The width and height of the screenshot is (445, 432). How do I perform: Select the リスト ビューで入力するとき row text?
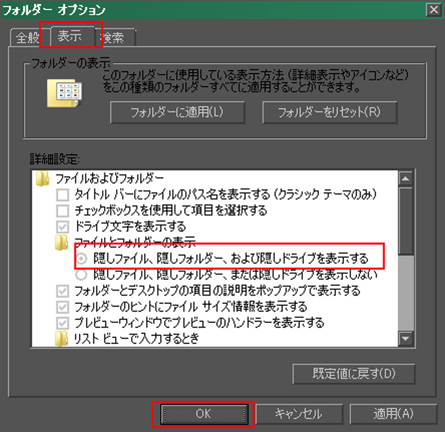click(x=136, y=339)
